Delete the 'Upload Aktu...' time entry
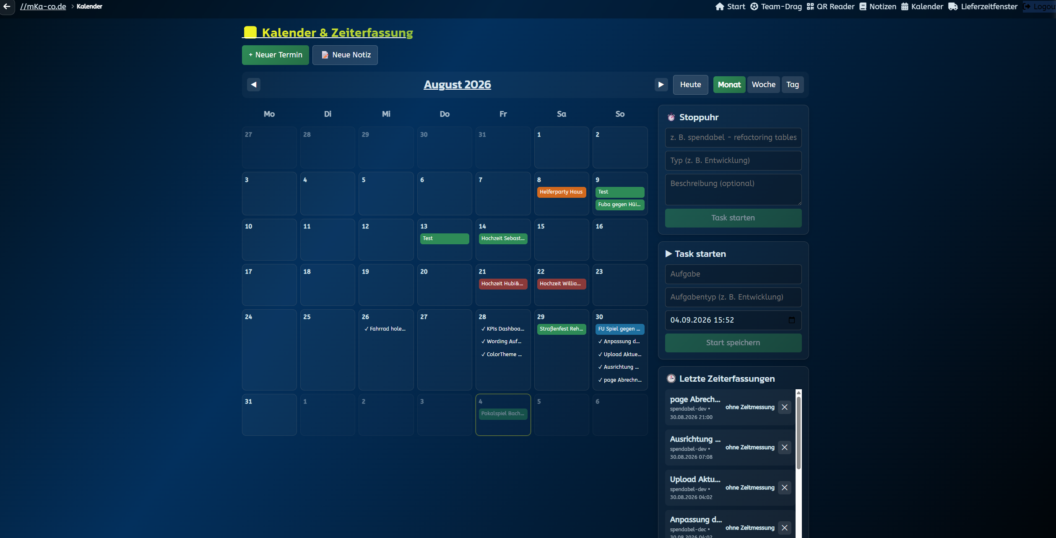The width and height of the screenshot is (1056, 538). point(784,488)
